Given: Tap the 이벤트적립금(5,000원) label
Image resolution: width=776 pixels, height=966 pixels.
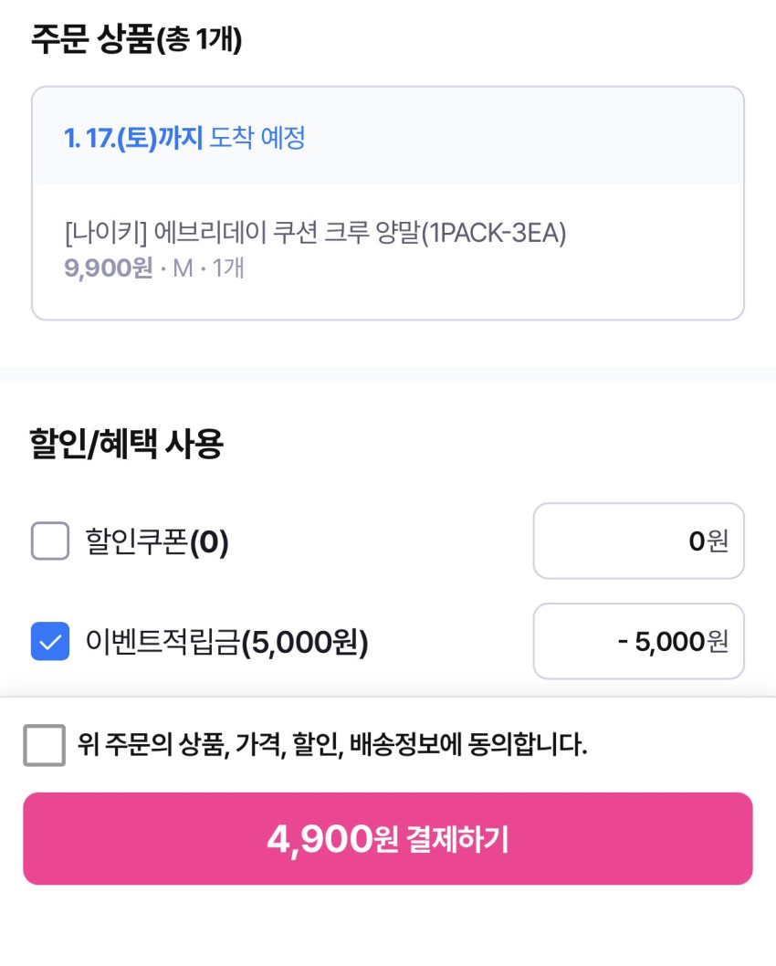Looking at the screenshot, I should click(x=226, y=643).
